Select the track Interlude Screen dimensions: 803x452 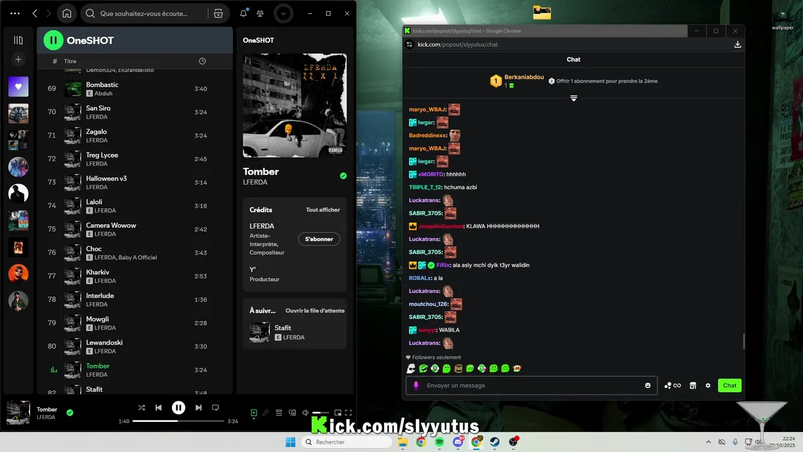click(135, 299)
